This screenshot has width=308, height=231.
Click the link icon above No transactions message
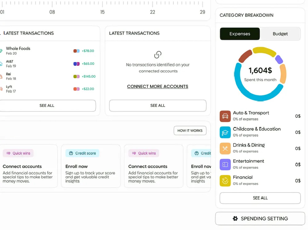pyautogui.click(x=158, y=55)
